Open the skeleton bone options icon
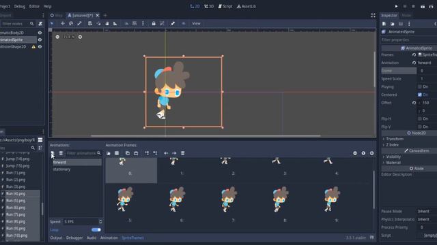The width and height of the screenshot is (437, 245). [173, 24]
